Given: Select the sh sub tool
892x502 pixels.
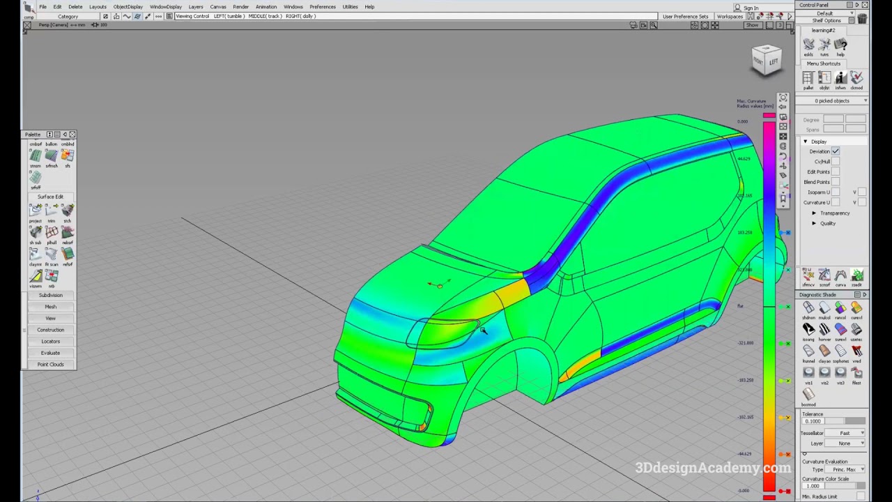Looking at the screenshot, I should (36, 232).
